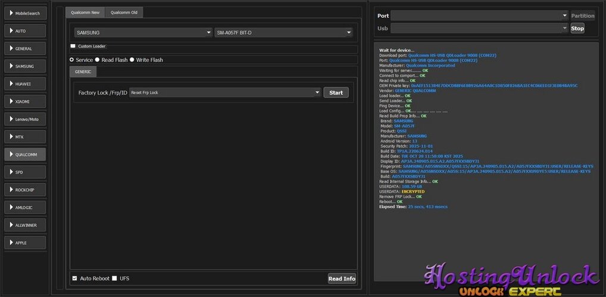Uncheck the Auto Reboot checkbox
The width and height of the screenshot is (606, 297).
pyautogui.click(x=74, y=278)
